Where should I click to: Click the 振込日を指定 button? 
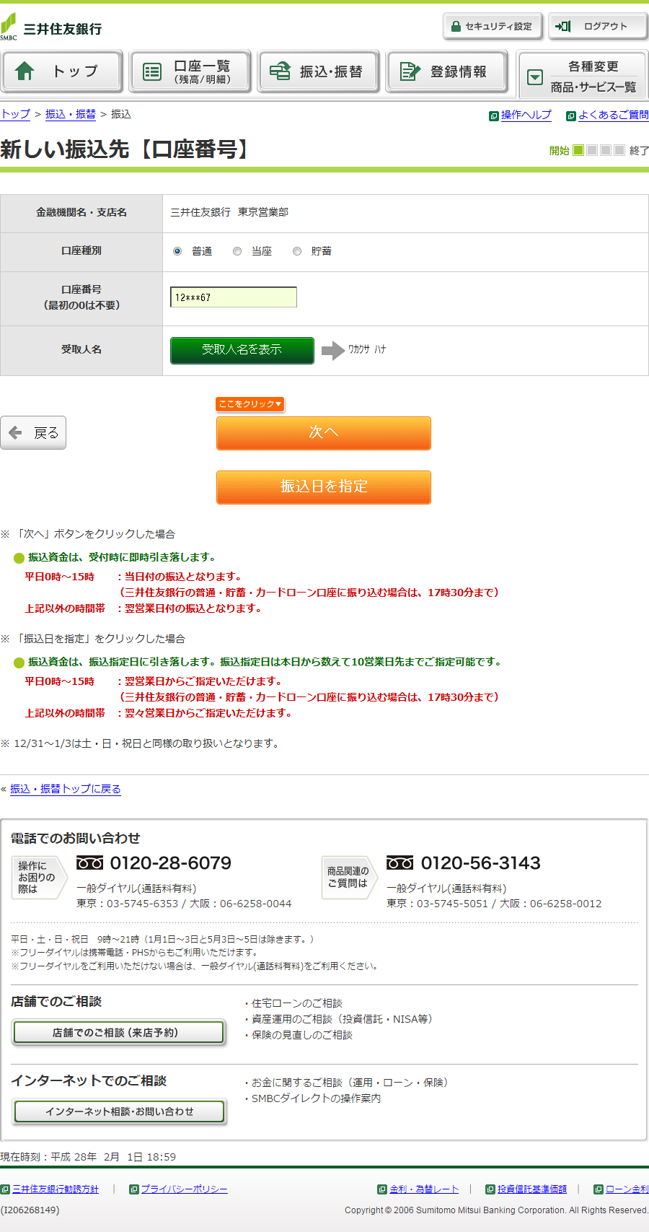[x=324, y=487]
